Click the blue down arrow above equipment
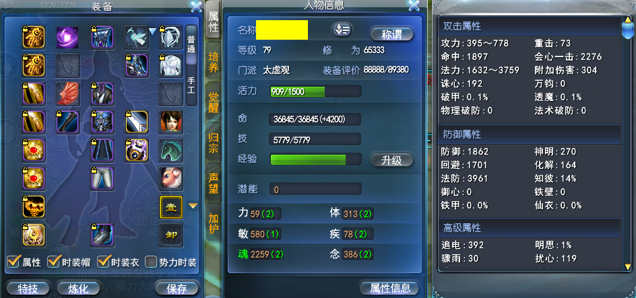 tap(152, 32)
